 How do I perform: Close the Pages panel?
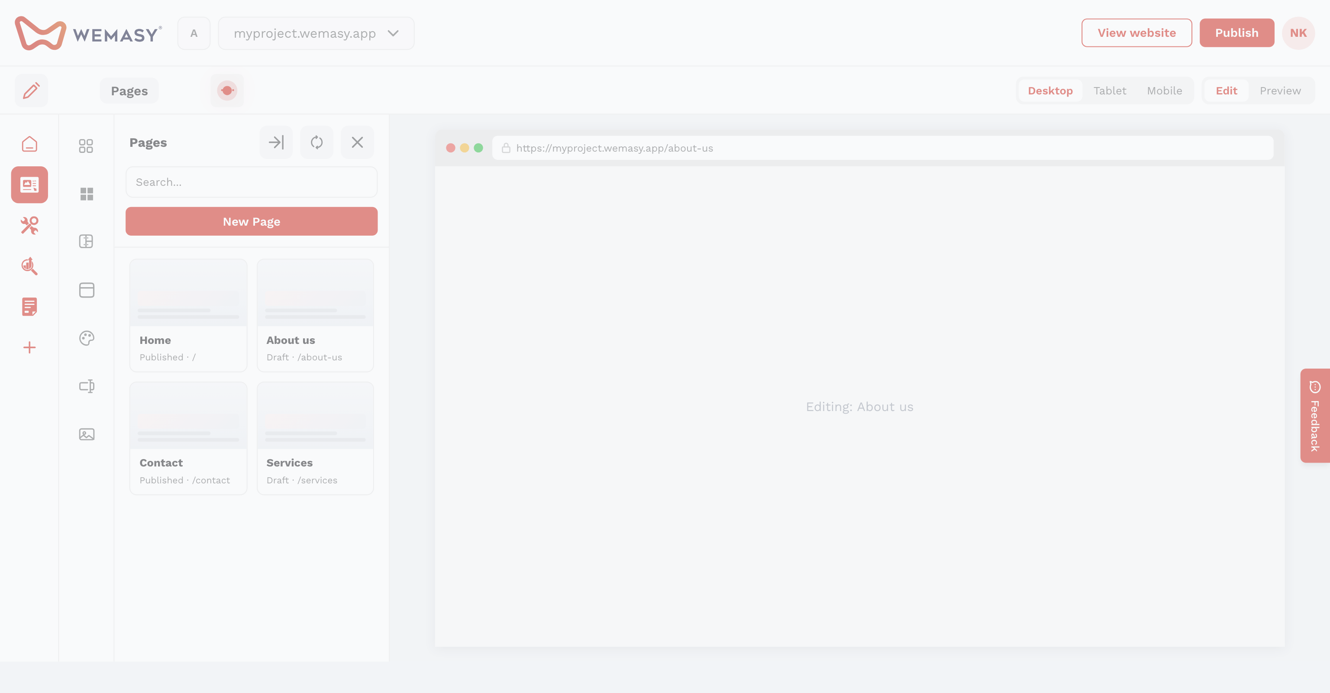[x=357, y=142]
